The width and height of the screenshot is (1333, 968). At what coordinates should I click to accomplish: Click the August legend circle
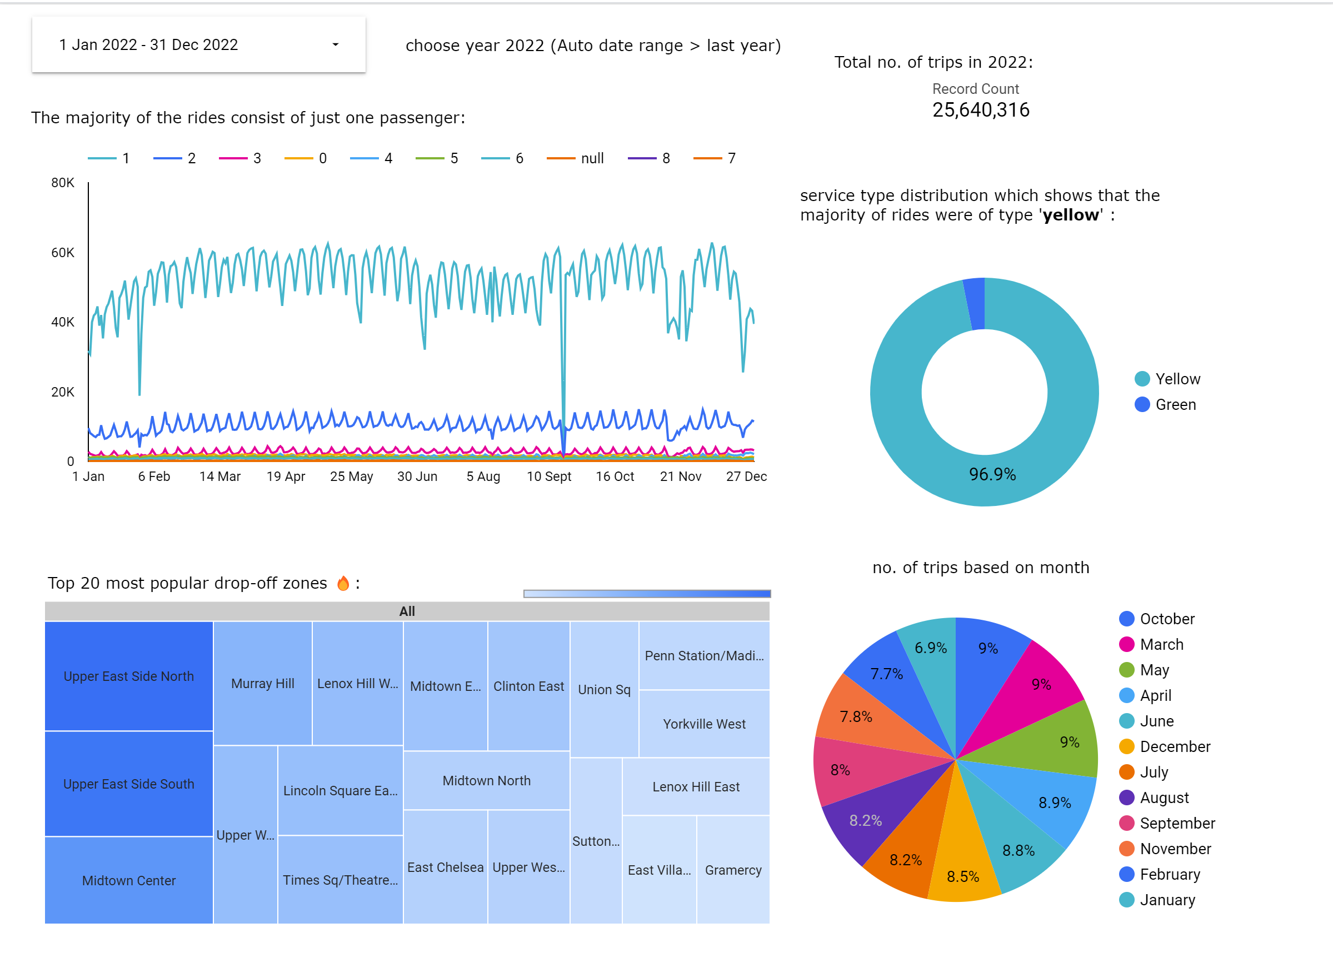tap(1126, 798)
